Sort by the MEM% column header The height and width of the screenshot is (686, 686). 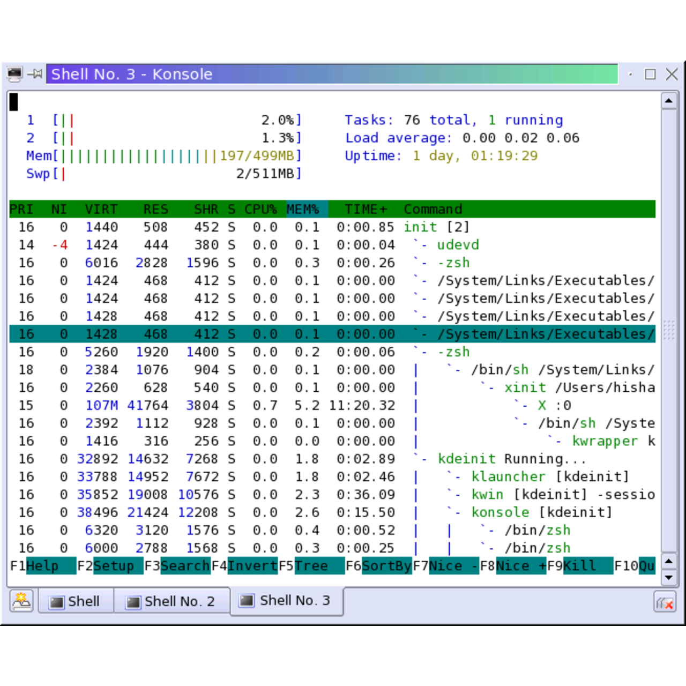tap(303, 209)
